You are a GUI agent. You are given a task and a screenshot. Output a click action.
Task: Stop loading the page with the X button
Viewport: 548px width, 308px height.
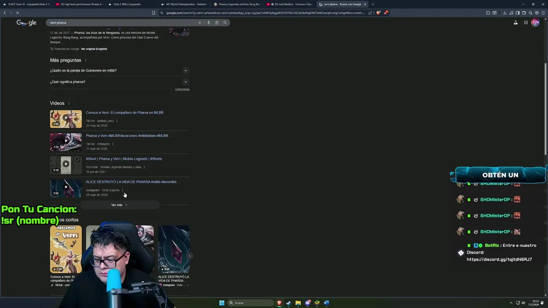coord(18,13)
